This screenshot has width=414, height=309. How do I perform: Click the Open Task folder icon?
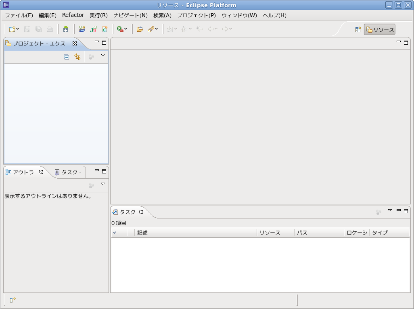tap(140, 29)
